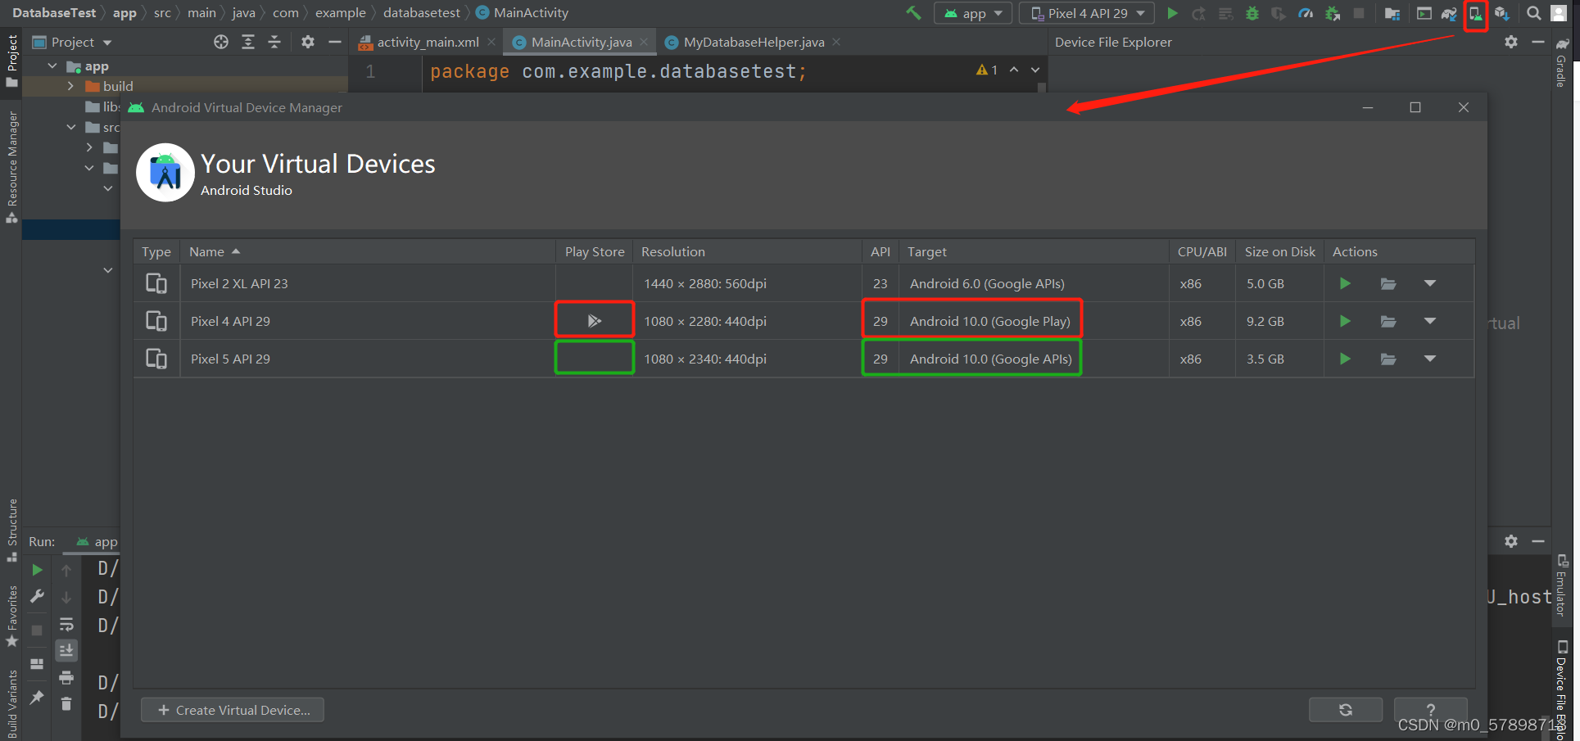
Task: Click the refresh button in AVD Manager
Action: tap(1346, 710)
